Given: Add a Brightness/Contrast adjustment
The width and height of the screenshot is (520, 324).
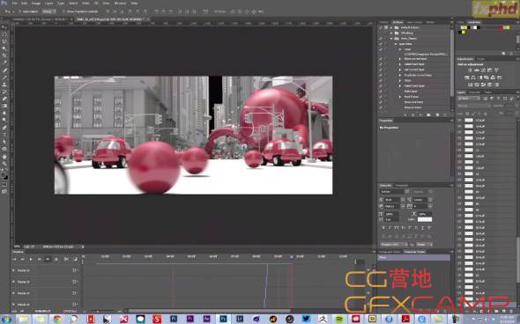Looking at the screenshot, I should point(470,70).
